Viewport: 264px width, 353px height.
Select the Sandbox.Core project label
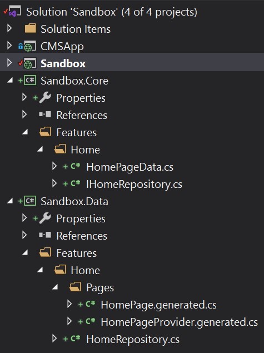point(74,81)
